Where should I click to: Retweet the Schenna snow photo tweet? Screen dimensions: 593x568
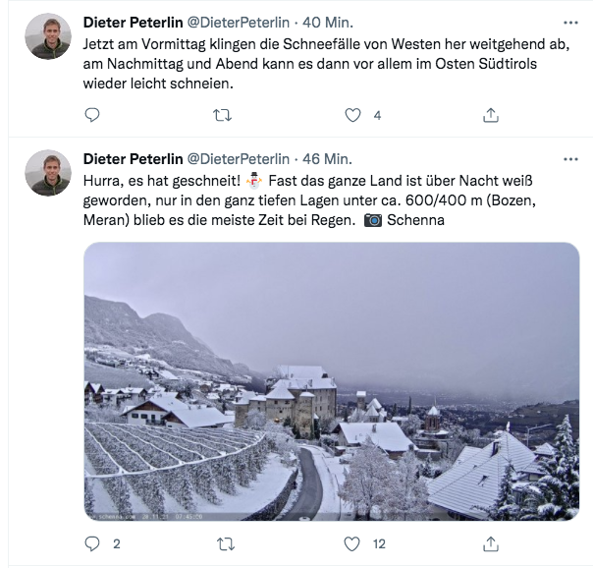coord(226,544)
